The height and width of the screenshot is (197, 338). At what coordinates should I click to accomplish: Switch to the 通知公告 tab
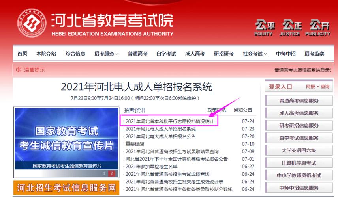coord(243,110)
